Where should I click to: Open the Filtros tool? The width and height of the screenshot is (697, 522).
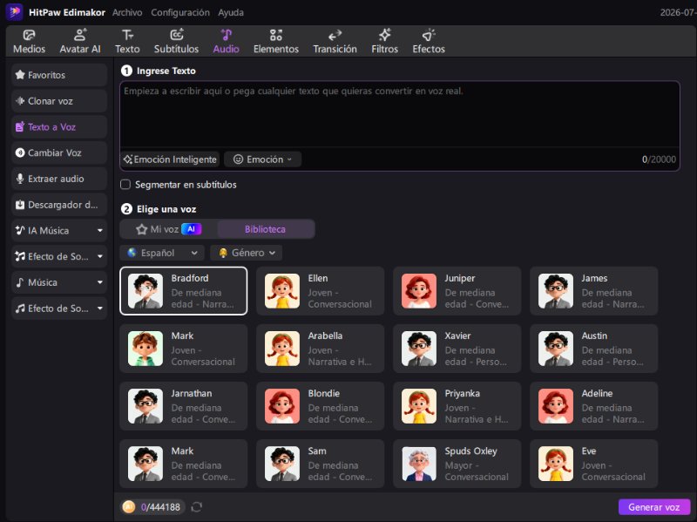pos(384,41)
